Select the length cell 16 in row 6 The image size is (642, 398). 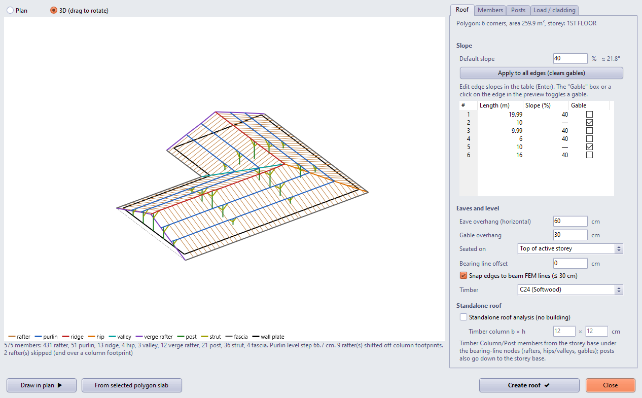(x=500, y=155)
